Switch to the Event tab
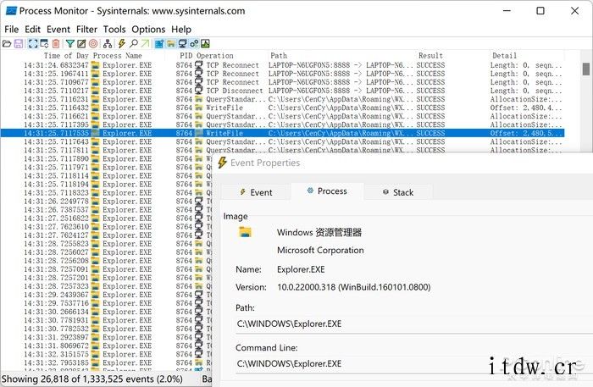The height and width of the screenshot is (387, 593). 255,192
